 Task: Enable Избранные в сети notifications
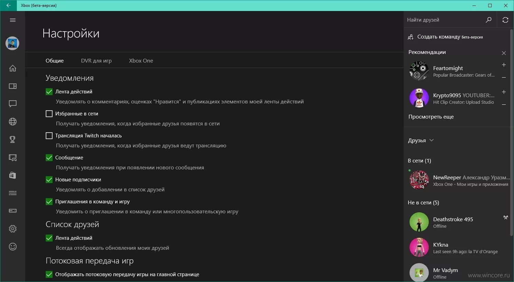point(49,113)
